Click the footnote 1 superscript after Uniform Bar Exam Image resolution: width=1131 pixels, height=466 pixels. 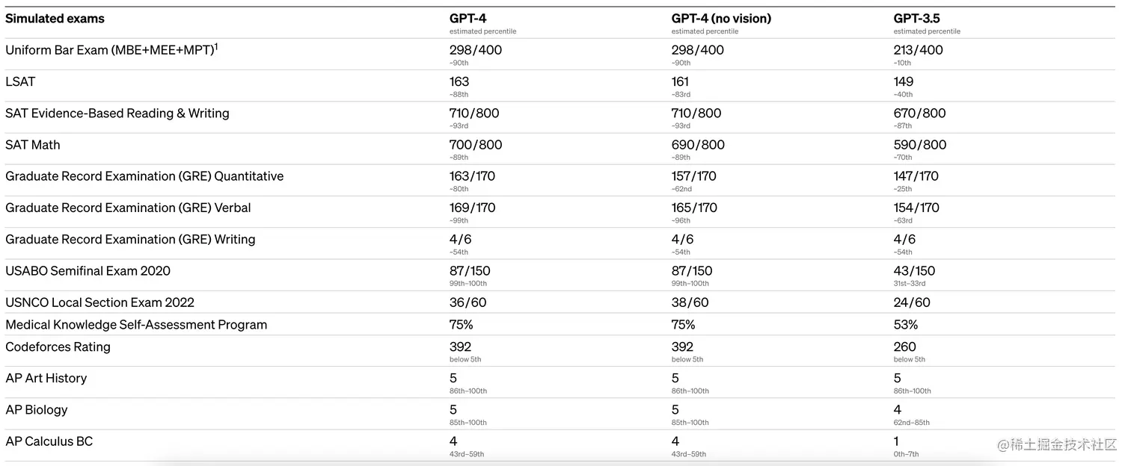point(216,46)
